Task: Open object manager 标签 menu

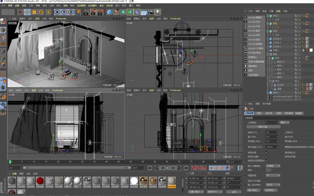Action: pyautogui.click(x=278, y=11)
